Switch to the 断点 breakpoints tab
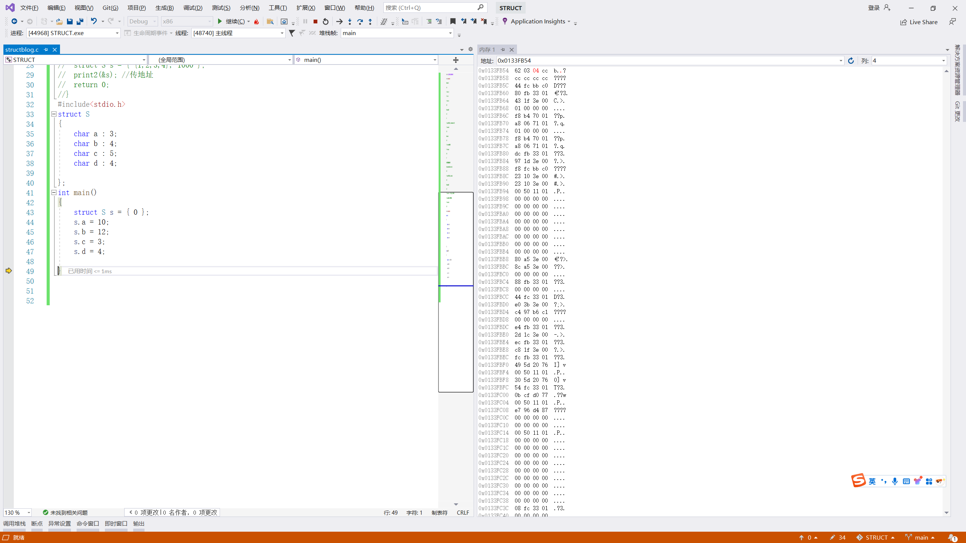 pos(37,523)
